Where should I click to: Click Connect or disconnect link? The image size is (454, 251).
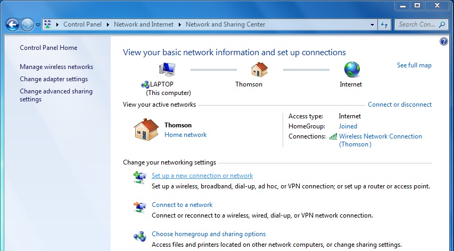tap(400, 105)
